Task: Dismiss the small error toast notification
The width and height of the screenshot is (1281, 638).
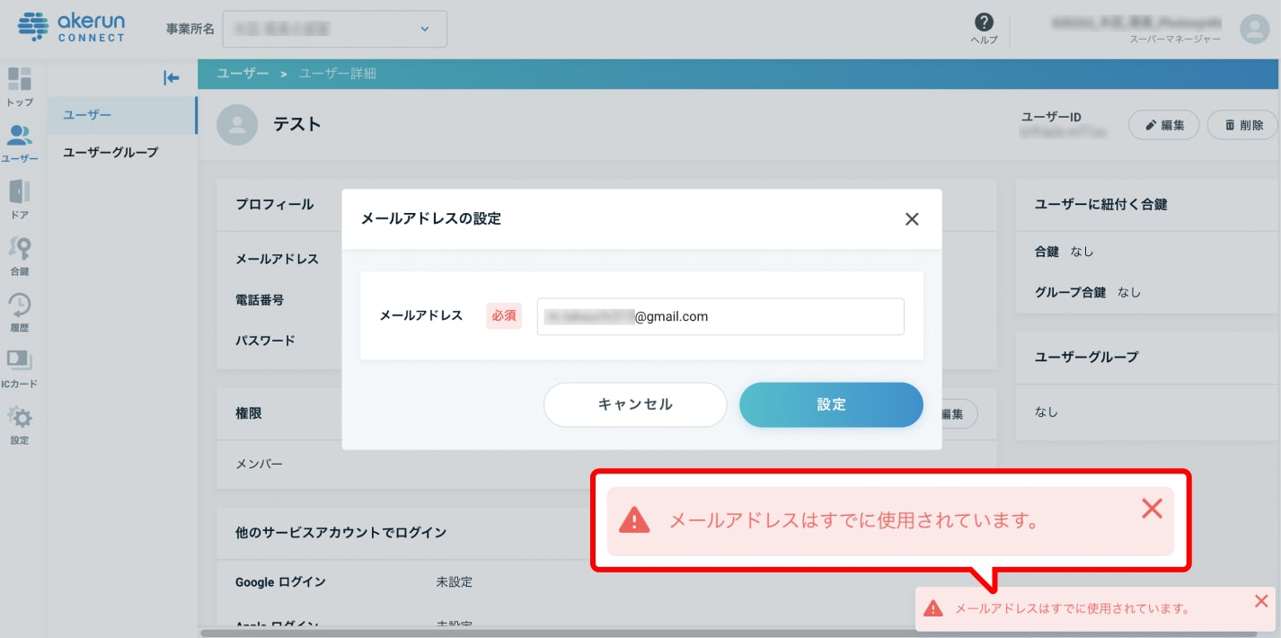Action: point(1261,601)
